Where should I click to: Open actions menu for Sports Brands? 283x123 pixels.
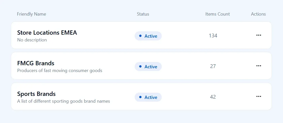(x=259, y=96)
